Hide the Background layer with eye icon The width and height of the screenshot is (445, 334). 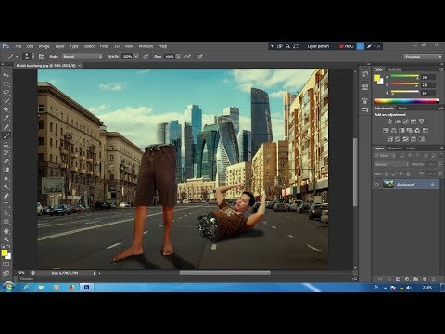[x=376, y=185]
